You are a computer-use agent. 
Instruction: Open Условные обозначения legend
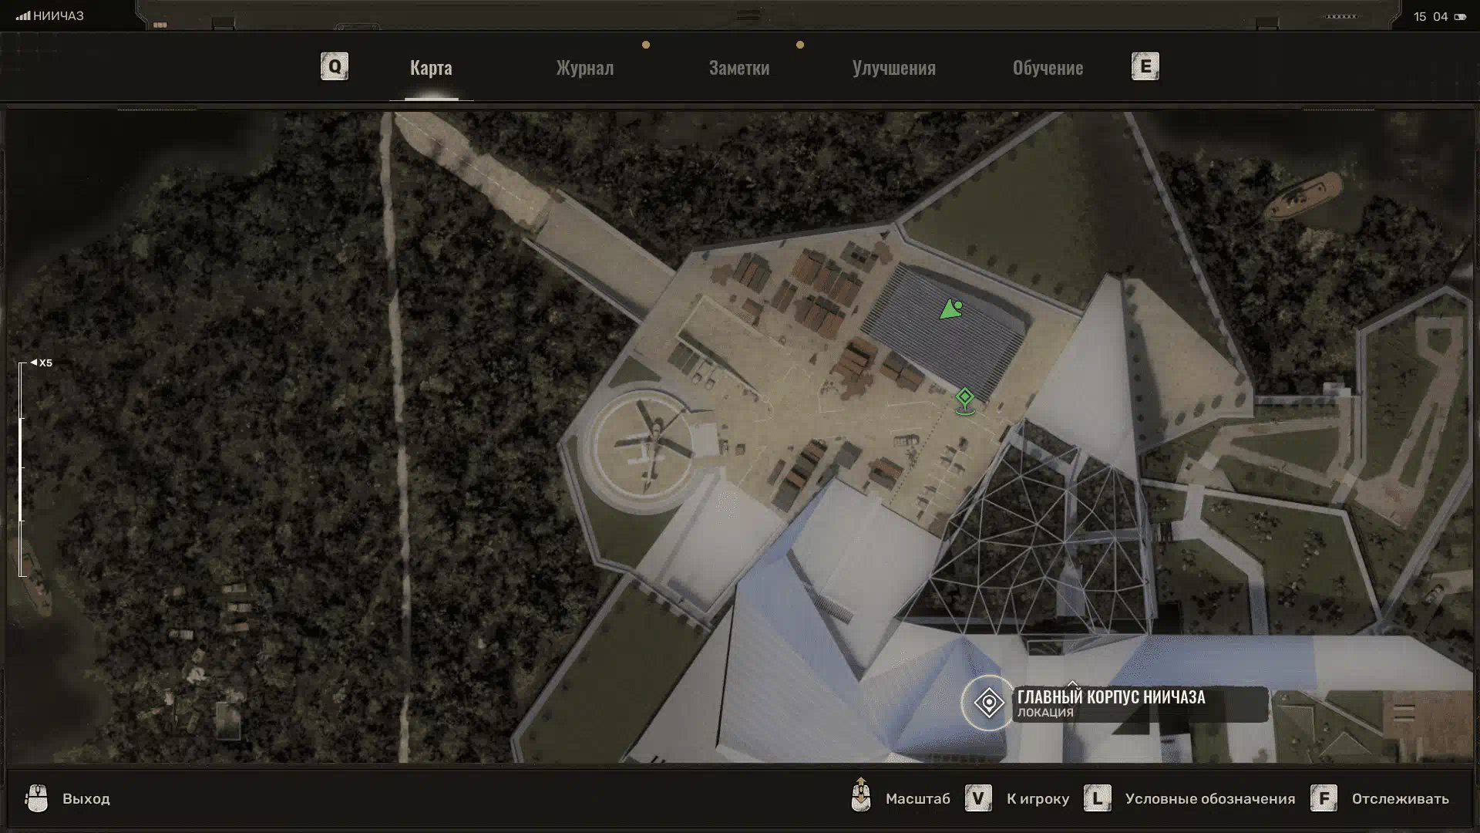tap(1209, 799)
